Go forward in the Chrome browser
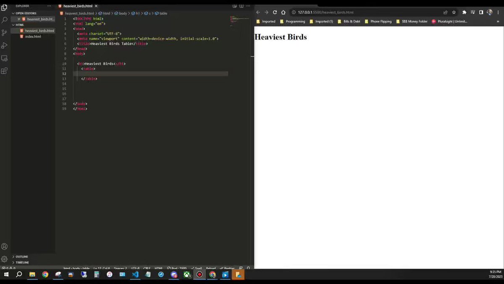The width and height of the screenshot is (504, 284). click(x=266, y=12)
